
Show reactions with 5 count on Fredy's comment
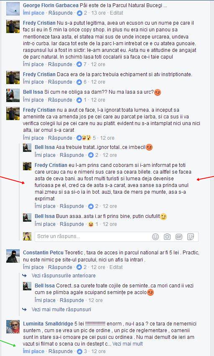(x=86, y=138)
